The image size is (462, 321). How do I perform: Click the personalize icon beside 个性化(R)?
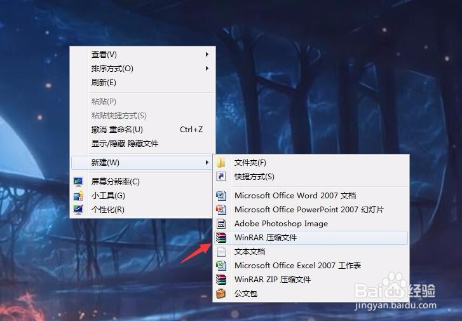78,210
